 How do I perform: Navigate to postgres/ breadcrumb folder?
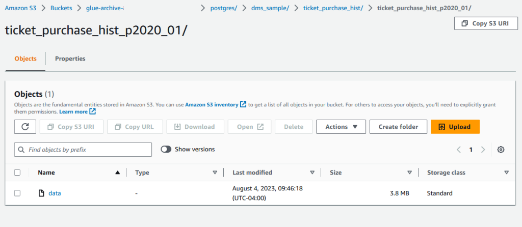click(224, 8)
